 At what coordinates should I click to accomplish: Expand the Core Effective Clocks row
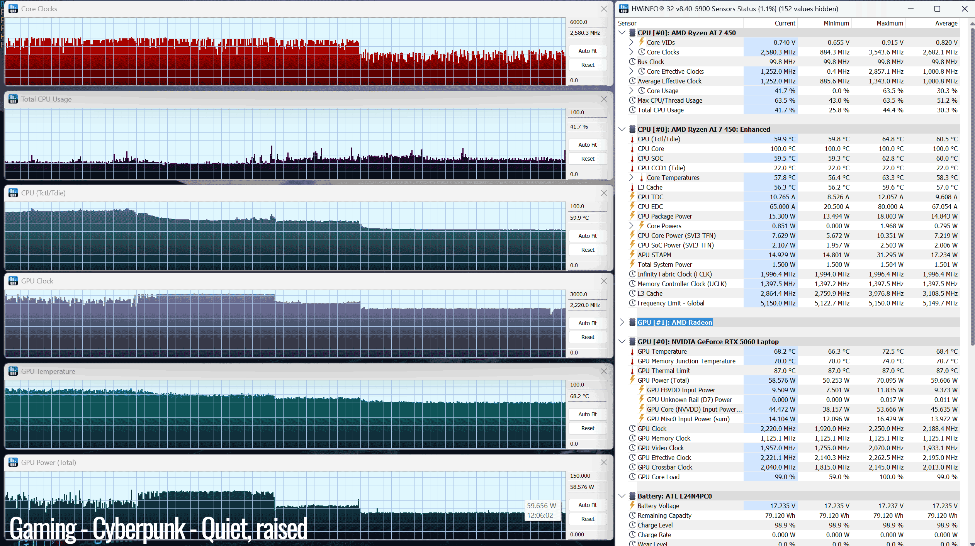[631, 71]
